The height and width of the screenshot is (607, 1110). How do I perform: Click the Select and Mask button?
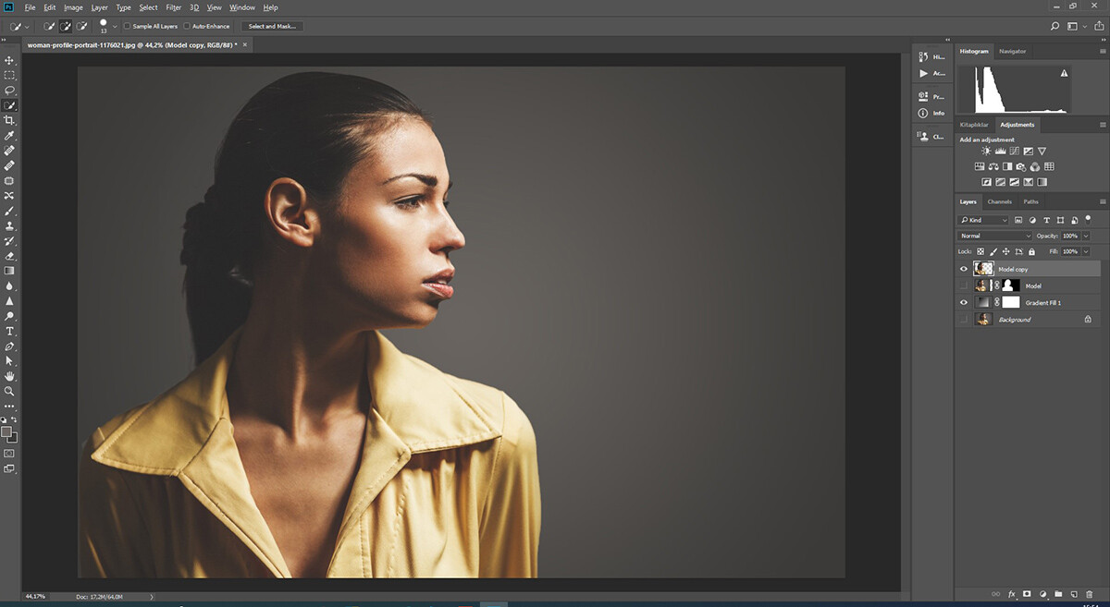pos(272,27)
